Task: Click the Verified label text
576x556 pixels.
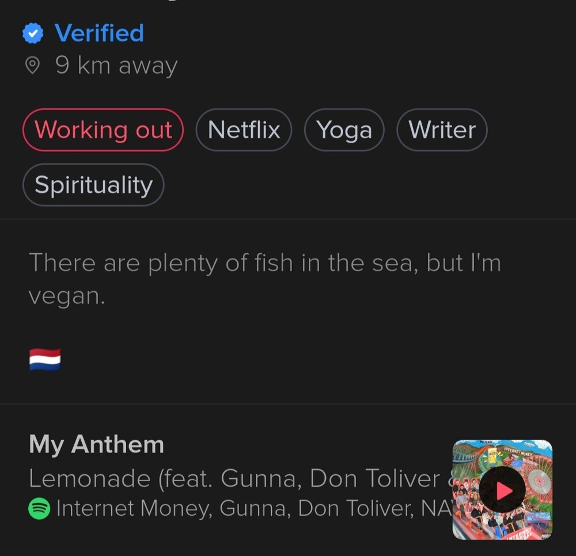Action: pyautogui.click(x=99, y=33)
